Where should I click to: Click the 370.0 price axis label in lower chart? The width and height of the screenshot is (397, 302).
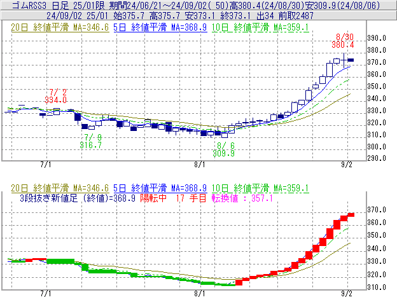tap(377, 210)
